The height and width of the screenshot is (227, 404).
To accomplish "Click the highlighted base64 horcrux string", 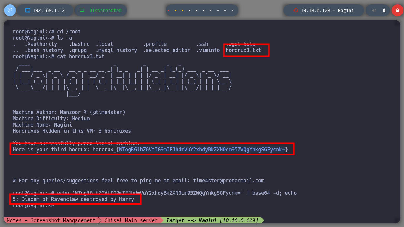I will pos(202,150).
